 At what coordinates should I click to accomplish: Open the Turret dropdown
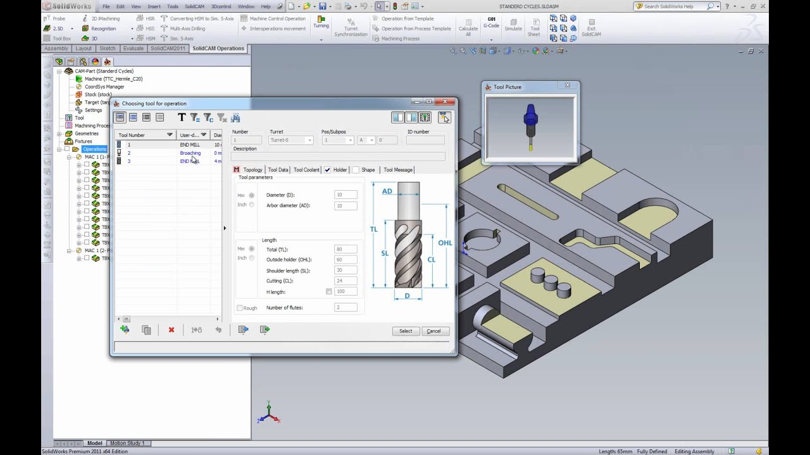click(309, 140)
